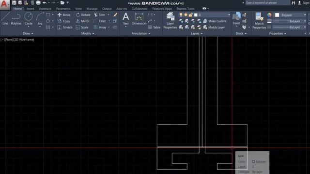This screenshot has width=310, height=174.
Task: Click the highlighted horizontal line in drawing
Action: point(202,147)
